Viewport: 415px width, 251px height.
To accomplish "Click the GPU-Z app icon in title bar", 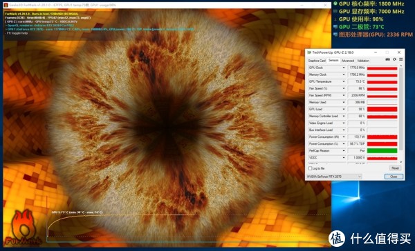I will (x=309, y=52).
